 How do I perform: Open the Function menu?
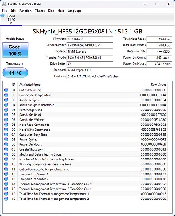coord(25,11)
